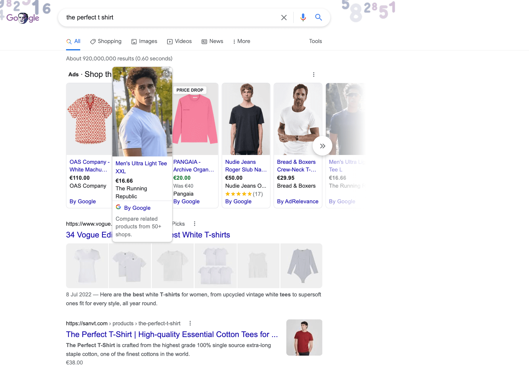This screenshot has width=529, height=373.
Task: Switch to the News tab
Action: coord(212,42)
